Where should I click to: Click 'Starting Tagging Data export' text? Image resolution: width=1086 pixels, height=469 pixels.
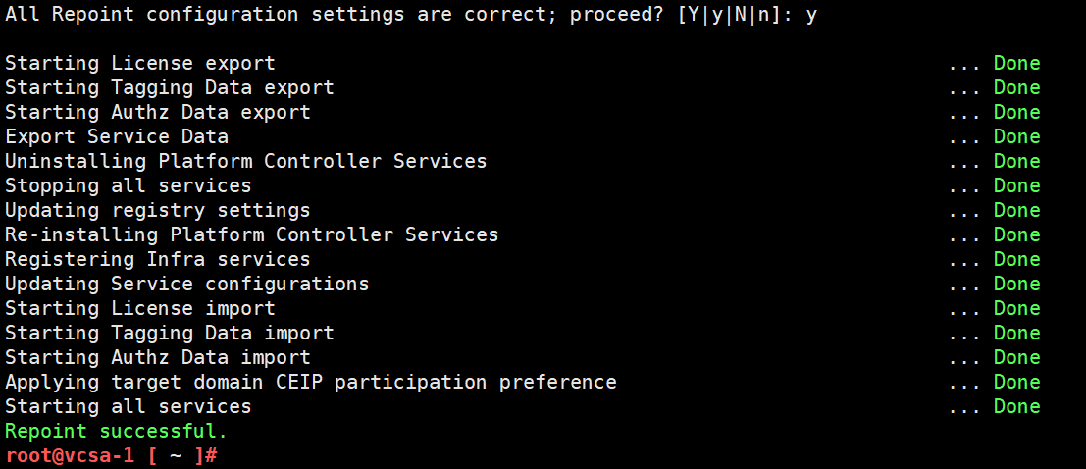pyautogui.click(x=170, y=87)
